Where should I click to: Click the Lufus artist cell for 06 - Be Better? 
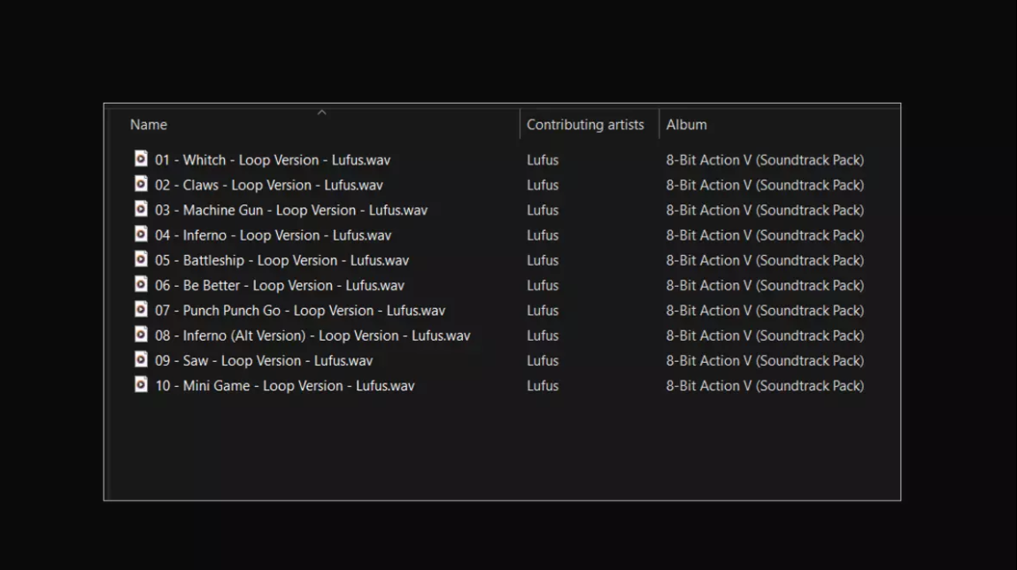[543, 285]
